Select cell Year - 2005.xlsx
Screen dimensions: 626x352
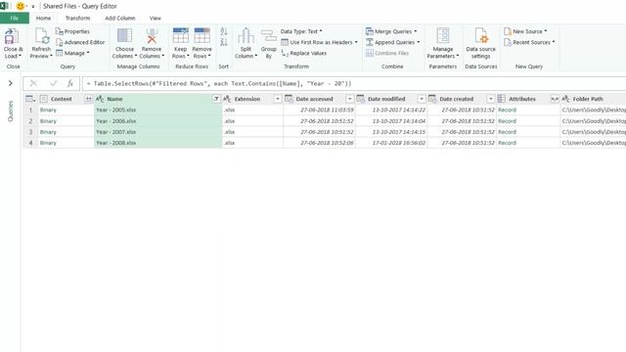point(158,110)
